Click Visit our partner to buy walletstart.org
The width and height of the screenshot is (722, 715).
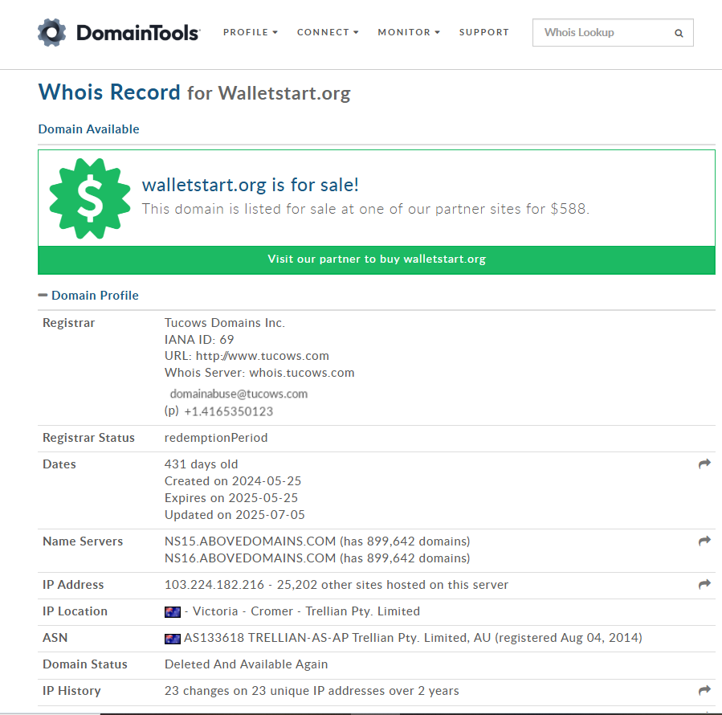click(377, 259)
